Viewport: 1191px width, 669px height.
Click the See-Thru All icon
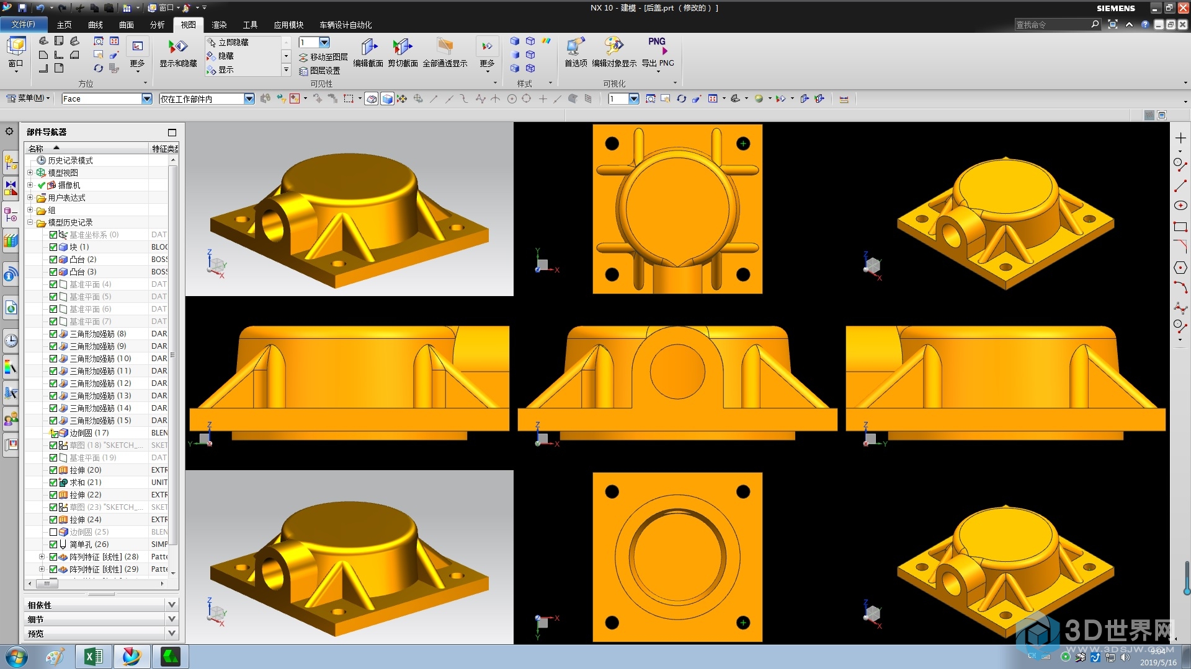pyautogui.click(x=445, y=47)
